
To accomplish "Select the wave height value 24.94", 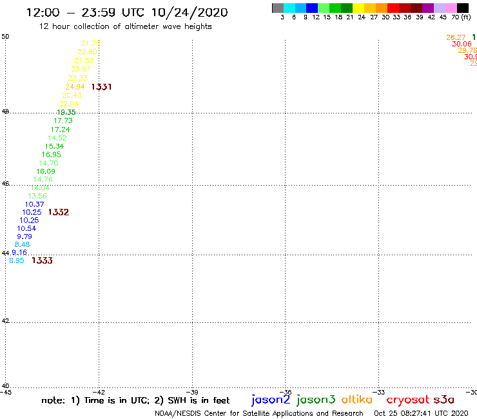I will coord(75,87).
